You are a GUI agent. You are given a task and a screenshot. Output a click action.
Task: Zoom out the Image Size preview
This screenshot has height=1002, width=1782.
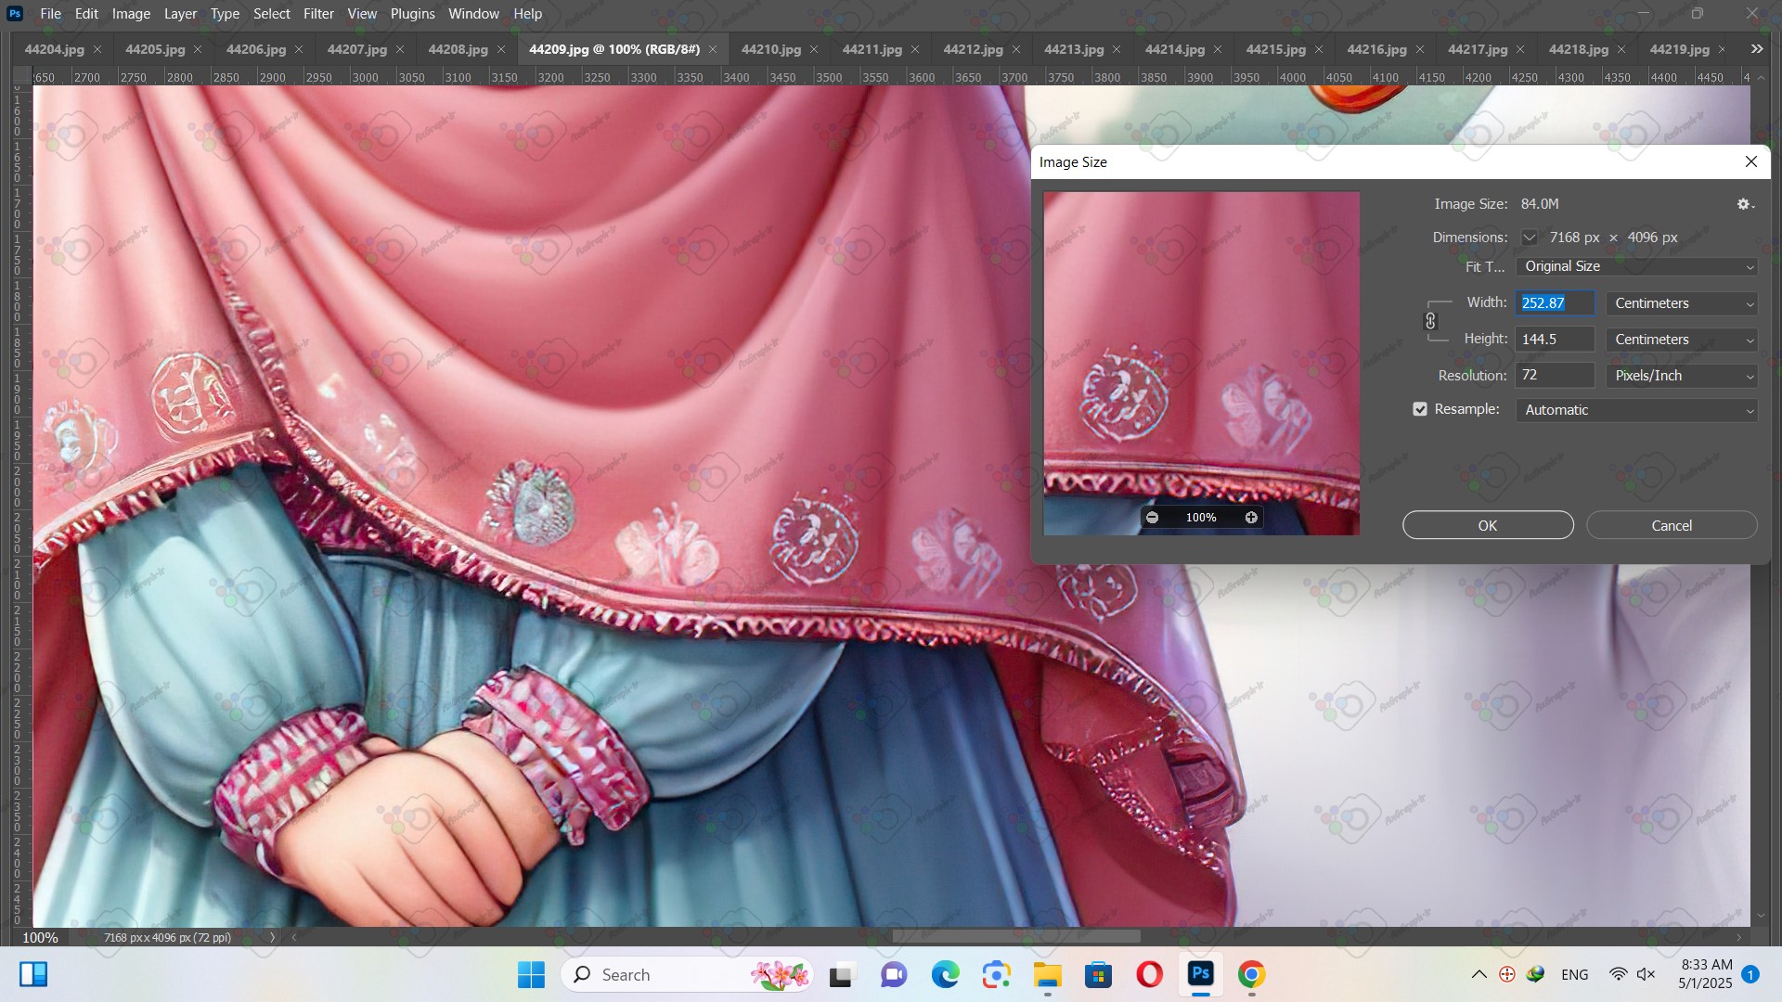pyautogui.click(x=1152, y=518)
